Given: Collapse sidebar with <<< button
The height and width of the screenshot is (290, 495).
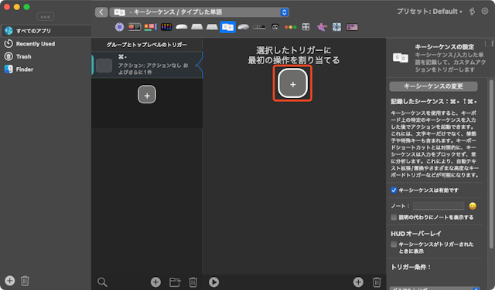Looking at the screenshot, I should coord(46,17).
